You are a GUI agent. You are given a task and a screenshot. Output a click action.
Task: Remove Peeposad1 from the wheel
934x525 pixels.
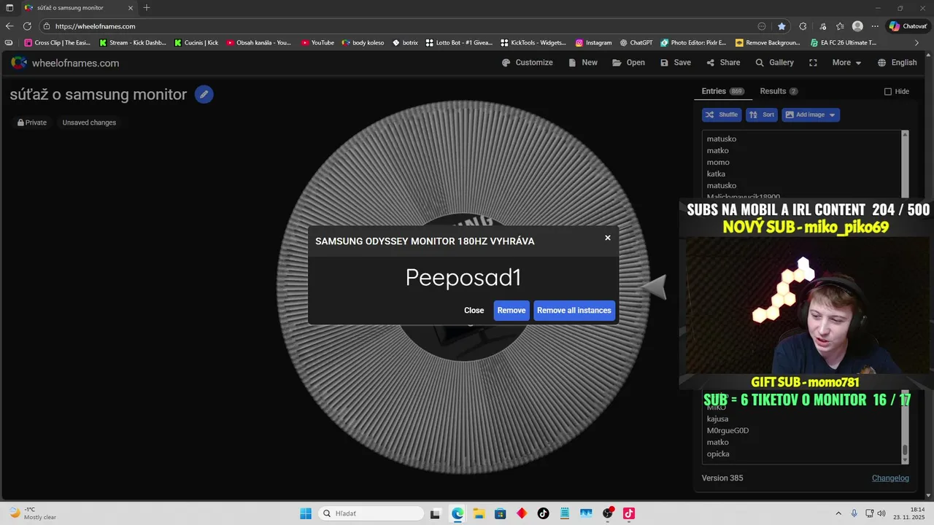coord(512,311)
